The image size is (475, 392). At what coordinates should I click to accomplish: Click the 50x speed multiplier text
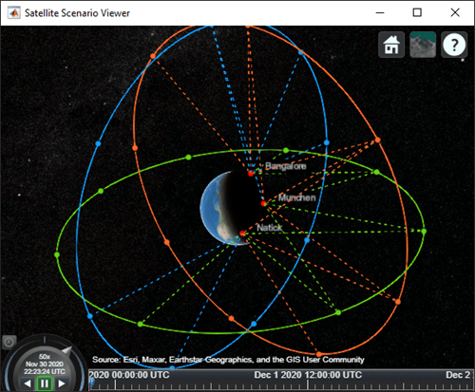coord(45,357)
